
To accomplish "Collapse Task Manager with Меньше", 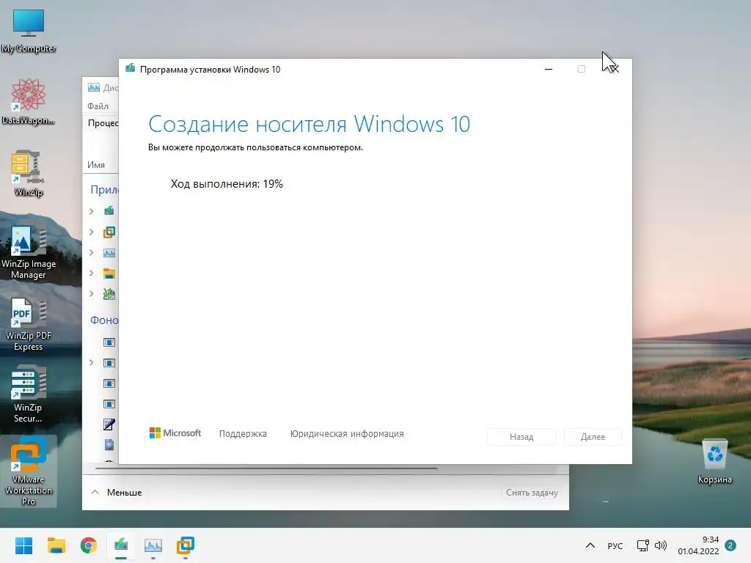I will 117,492.
